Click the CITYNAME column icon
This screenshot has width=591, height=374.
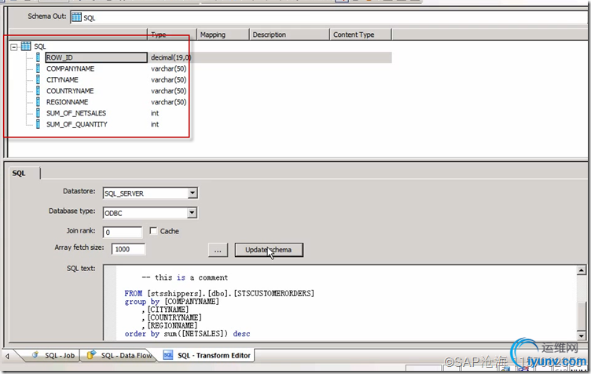click(x=38, y=79)
